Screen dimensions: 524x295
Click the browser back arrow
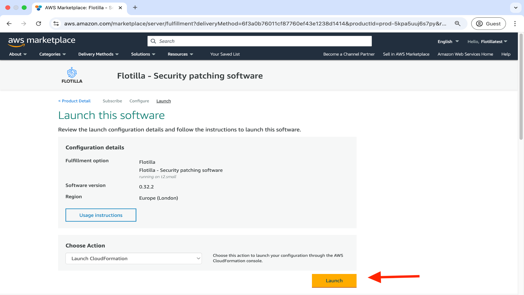(x=9, y=24)
